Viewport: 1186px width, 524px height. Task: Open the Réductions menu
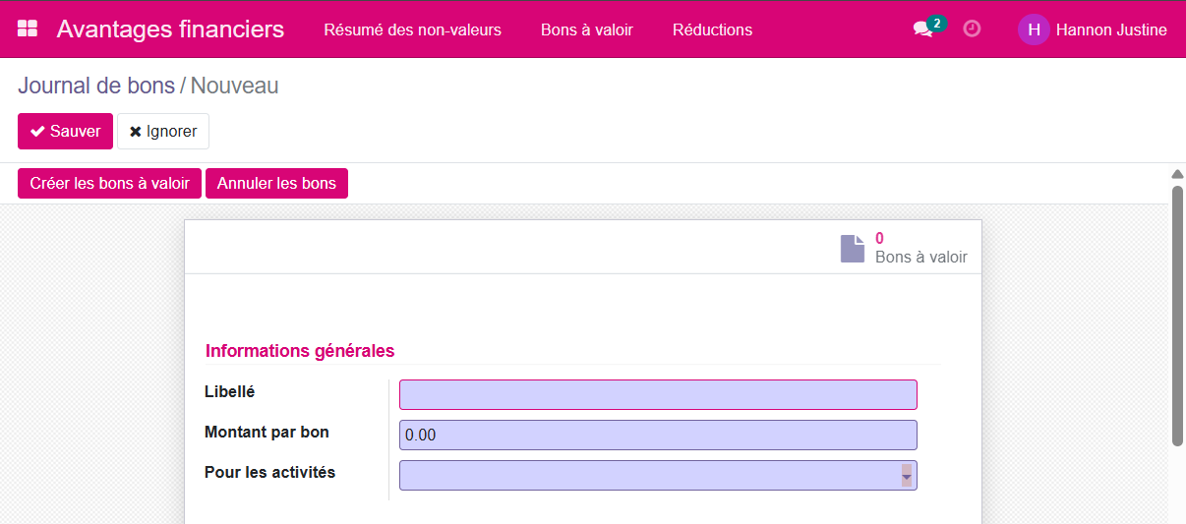click(x=712, y=29)
